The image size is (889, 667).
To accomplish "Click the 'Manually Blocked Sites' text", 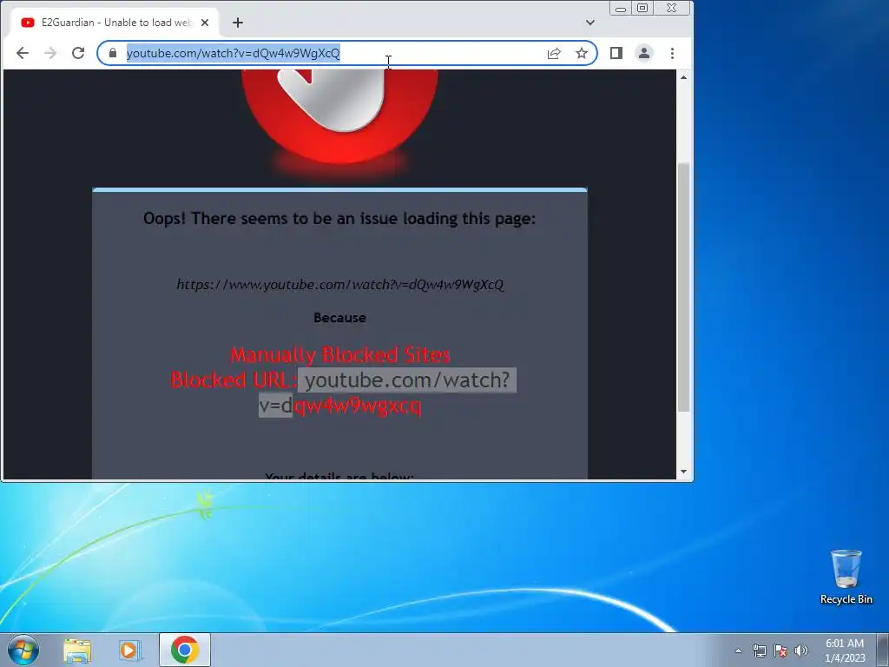I will pyautogui.click(x=340, y=355).
